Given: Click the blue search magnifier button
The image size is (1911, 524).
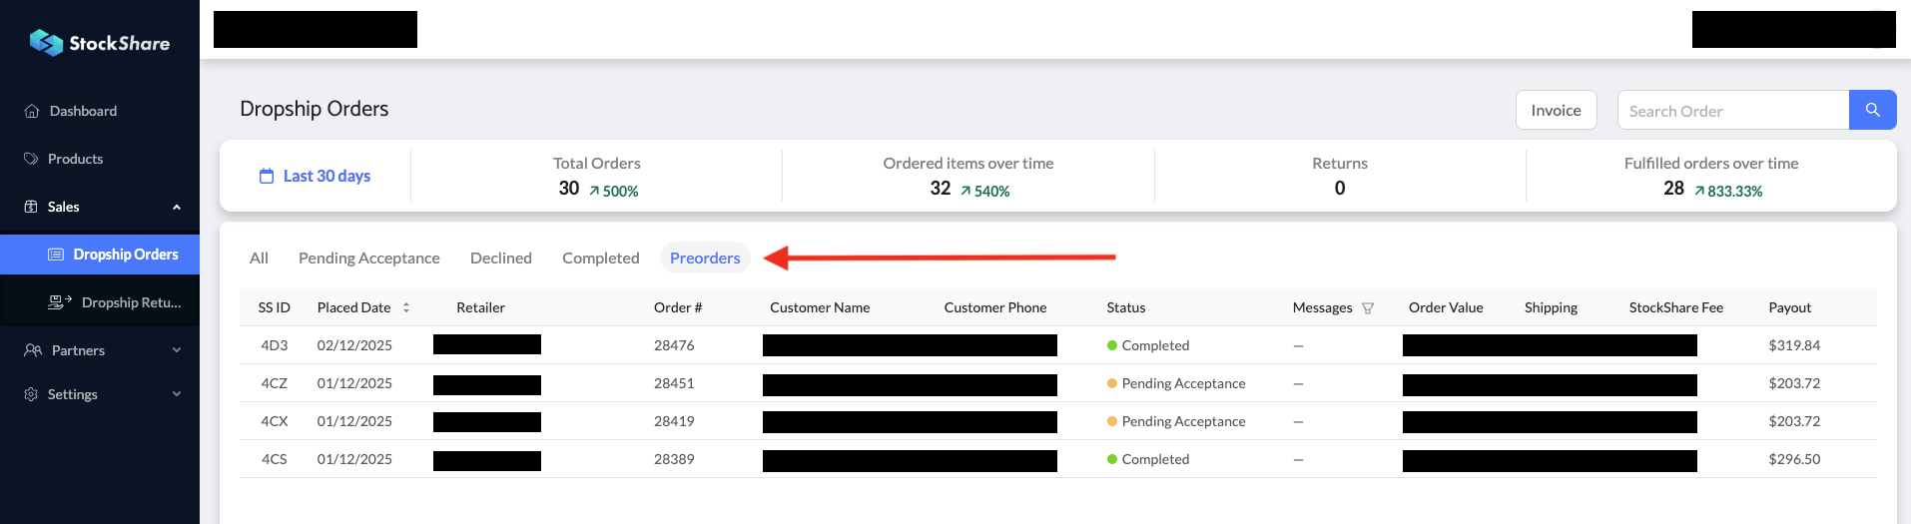Looking at the screenshot, I should [x=1872, y=110].
